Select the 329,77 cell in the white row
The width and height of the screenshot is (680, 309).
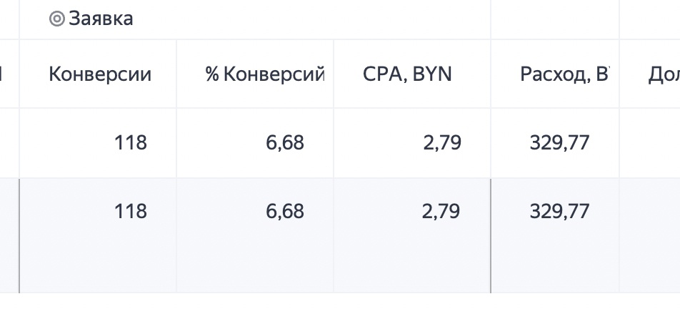click(559, 143)
